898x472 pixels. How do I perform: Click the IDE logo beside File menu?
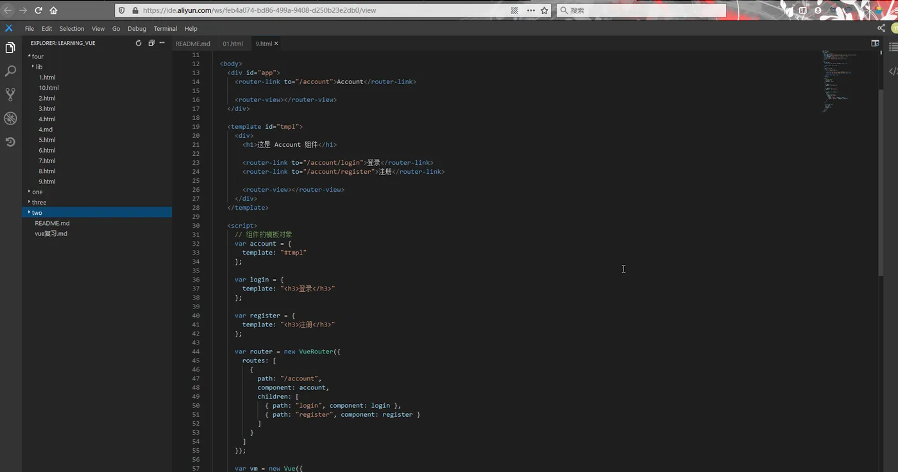tap(9, 28)
